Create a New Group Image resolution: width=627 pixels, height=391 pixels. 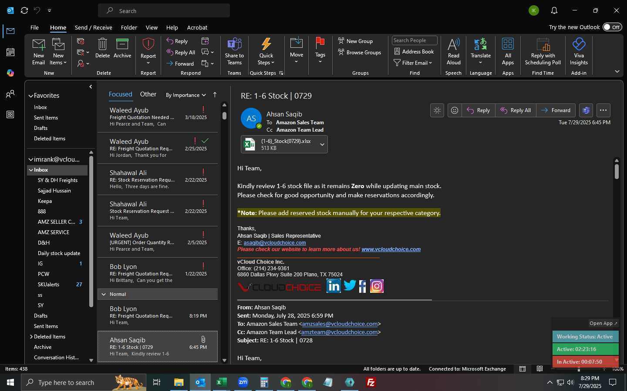click(355, 41)
